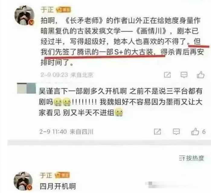Reply to 于正's top comment via bubble icon

(x=184, y=75)
